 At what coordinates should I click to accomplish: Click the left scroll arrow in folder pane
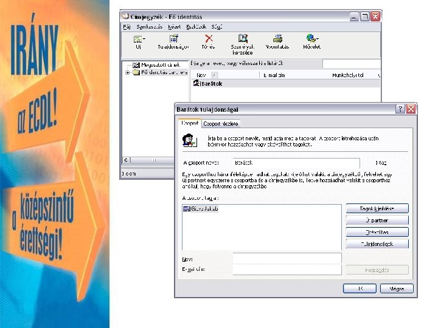coord(126,160)
